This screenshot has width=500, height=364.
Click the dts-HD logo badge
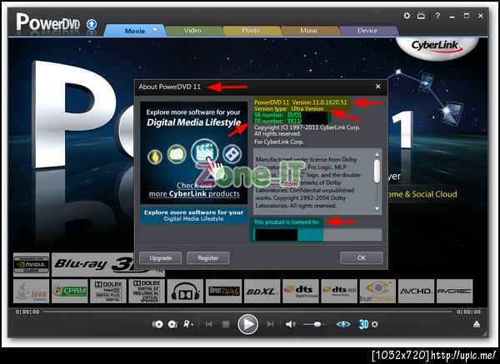point(339,291)
